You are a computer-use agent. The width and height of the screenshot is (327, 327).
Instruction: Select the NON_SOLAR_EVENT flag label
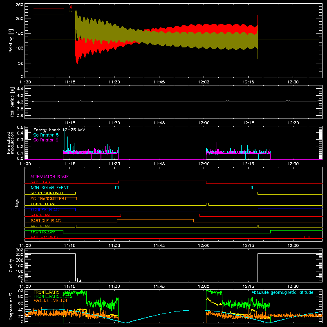tap(49, 188)
